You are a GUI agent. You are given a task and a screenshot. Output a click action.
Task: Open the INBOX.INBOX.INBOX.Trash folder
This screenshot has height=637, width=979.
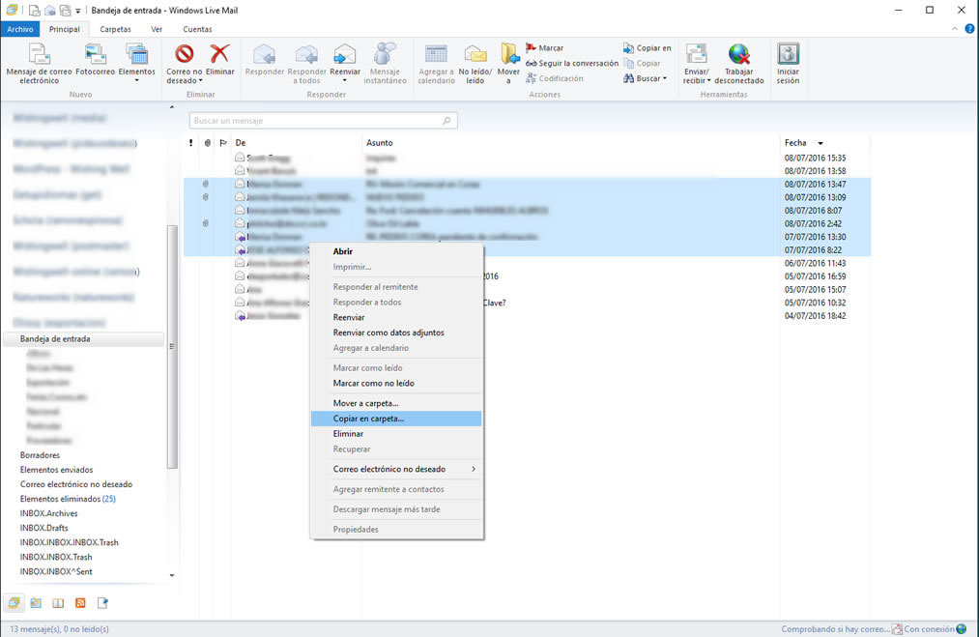point(69,542)
